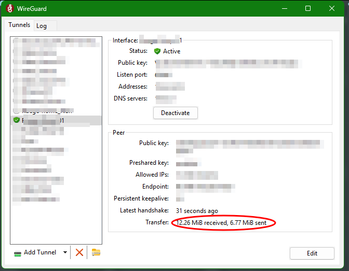This screenshot has height=271, width=349.
Task: Click the blurred interface Public key value
Action: click(228, 63)
